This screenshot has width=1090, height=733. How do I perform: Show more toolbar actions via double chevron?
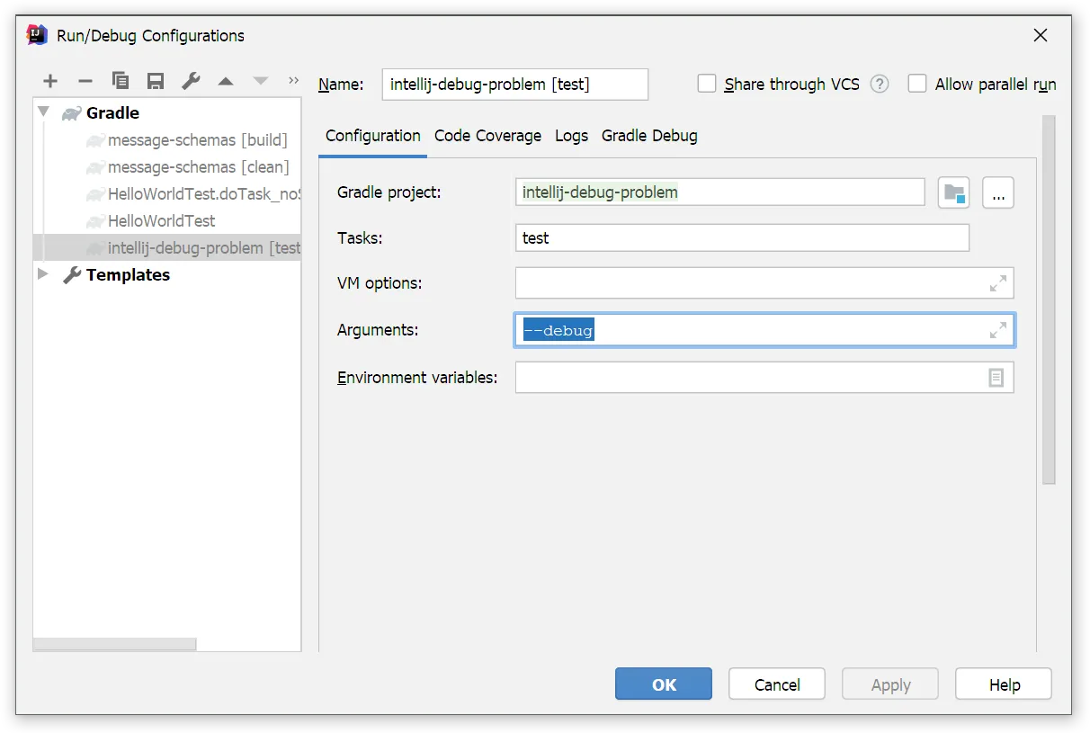coord(293,81)
